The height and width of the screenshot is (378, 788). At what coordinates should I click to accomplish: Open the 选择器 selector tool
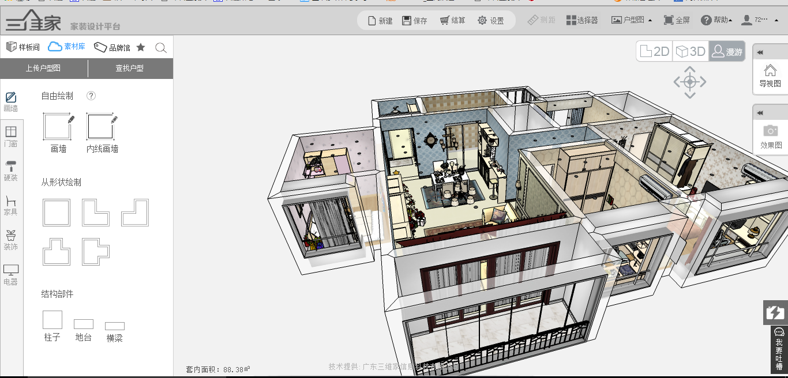(x=582, y=20)
